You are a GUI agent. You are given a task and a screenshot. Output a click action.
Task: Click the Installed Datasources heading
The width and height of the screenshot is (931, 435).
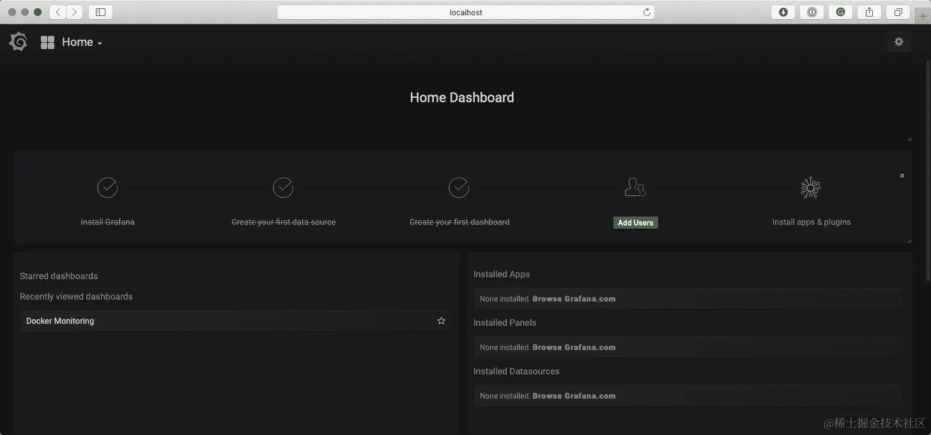[516, 372]
